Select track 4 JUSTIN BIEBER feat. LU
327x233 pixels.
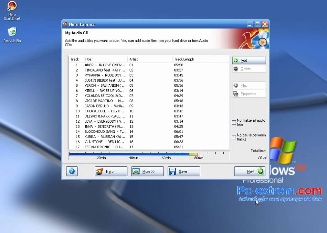(149, 80)
